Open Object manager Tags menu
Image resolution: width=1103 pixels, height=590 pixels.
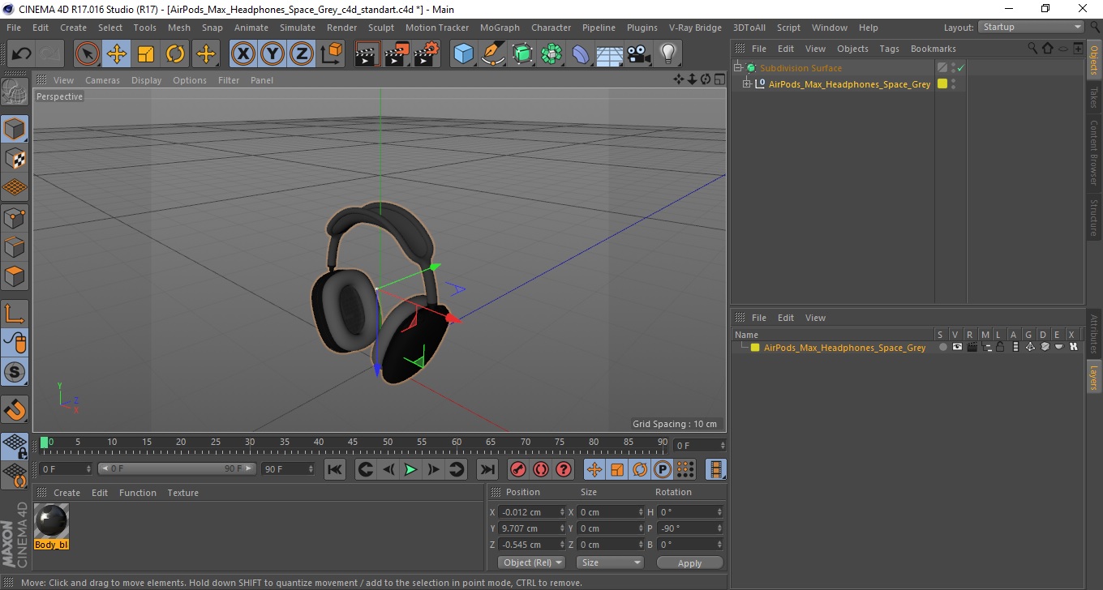pyautogui.click(x=889, y=49)
